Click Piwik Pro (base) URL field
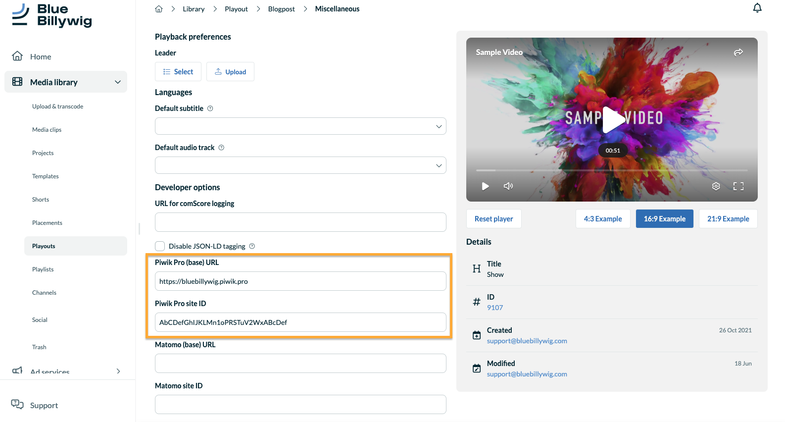Image resolution: width=785 pixels, height=422 pixels. (x=300, y=281)
